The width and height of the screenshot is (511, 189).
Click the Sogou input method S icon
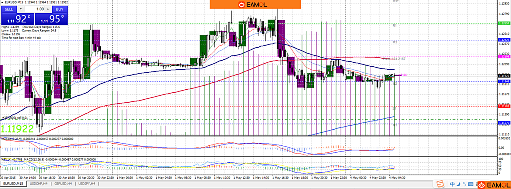(440, 184)
